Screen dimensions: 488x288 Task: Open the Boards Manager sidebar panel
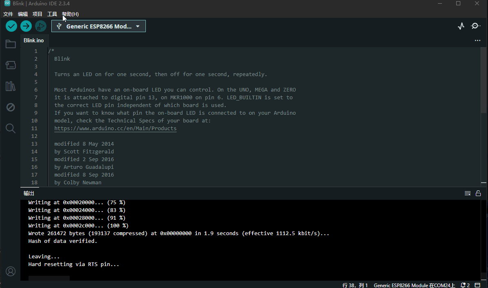coord(11,65)
